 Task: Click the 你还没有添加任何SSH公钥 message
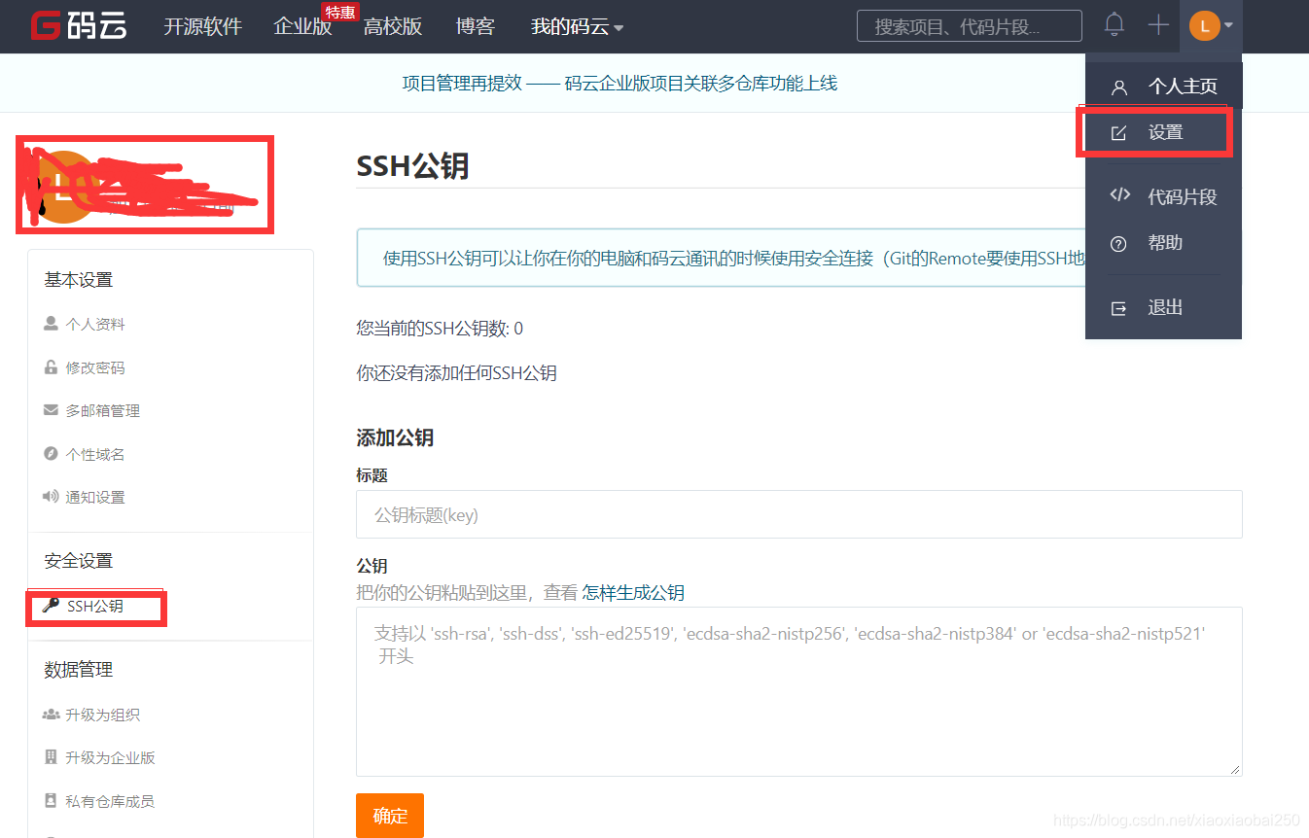tap(456, 373)
